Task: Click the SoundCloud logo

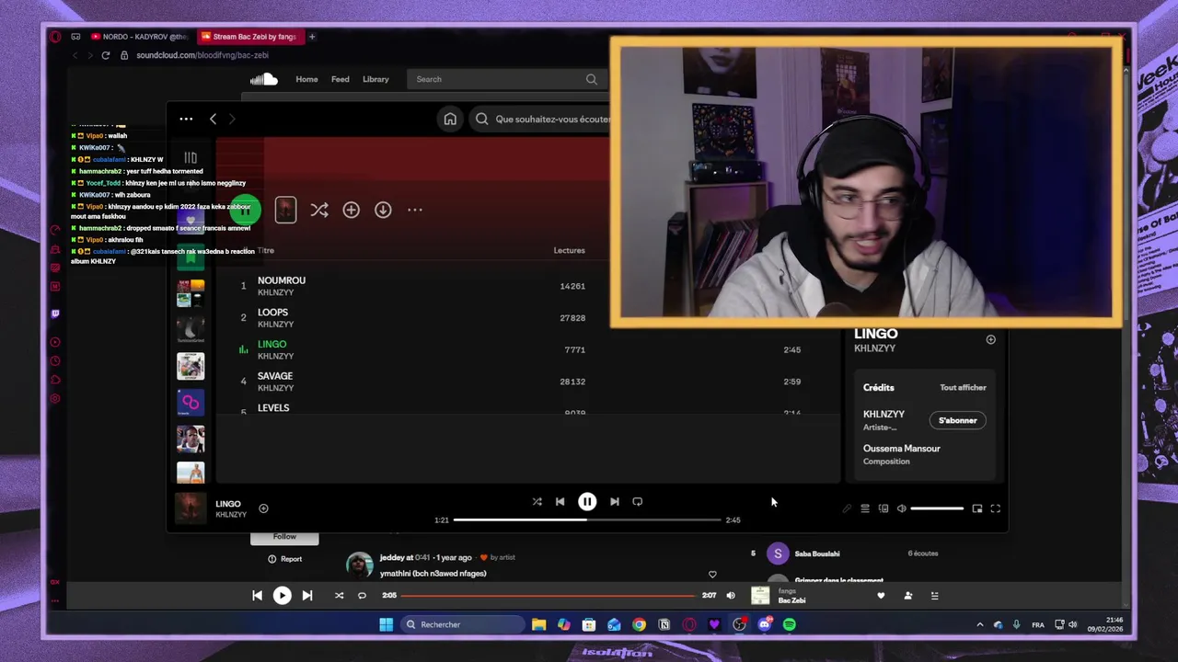Action: (x=263, y=79)
